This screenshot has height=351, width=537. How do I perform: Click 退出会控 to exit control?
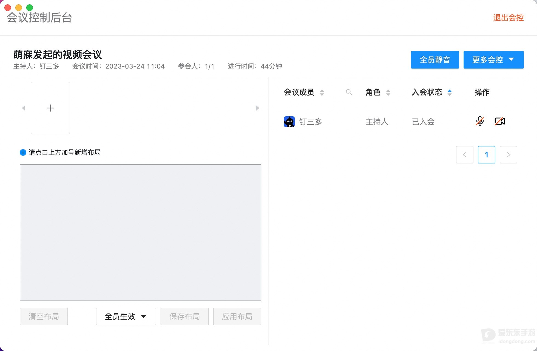tap(509, 18)
